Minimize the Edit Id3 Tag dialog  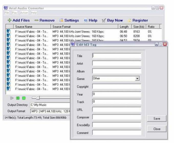tap(157, 44)
